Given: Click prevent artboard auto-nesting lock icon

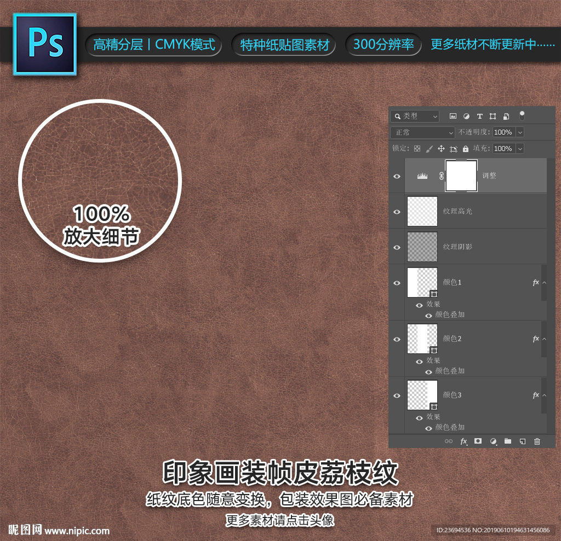Looking at the screenshot, I should click(453, 149).
